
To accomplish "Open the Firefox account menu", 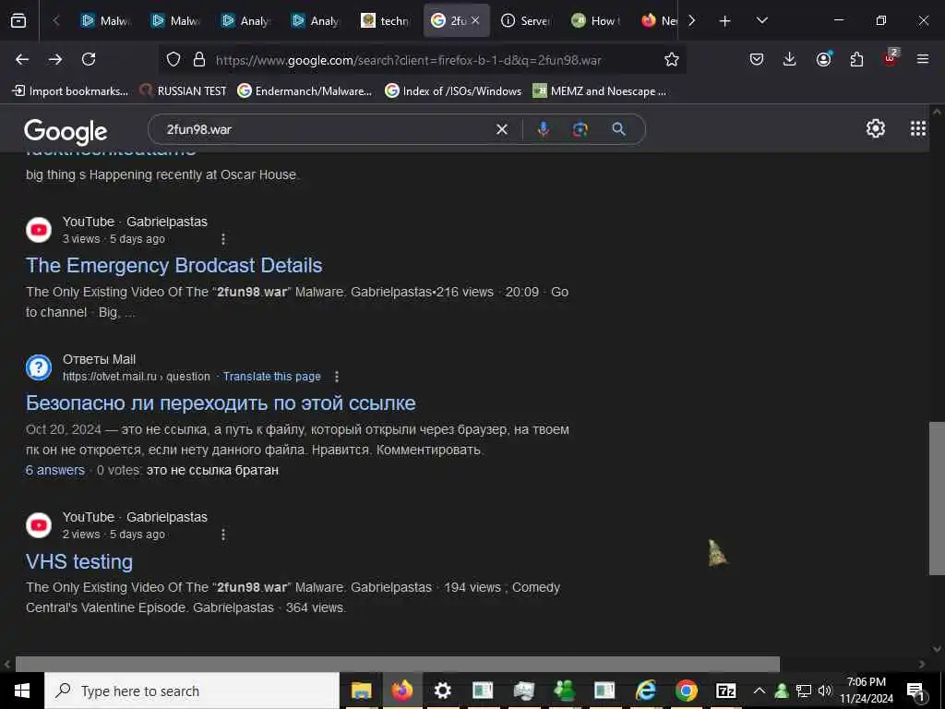I will click(823, 59).
